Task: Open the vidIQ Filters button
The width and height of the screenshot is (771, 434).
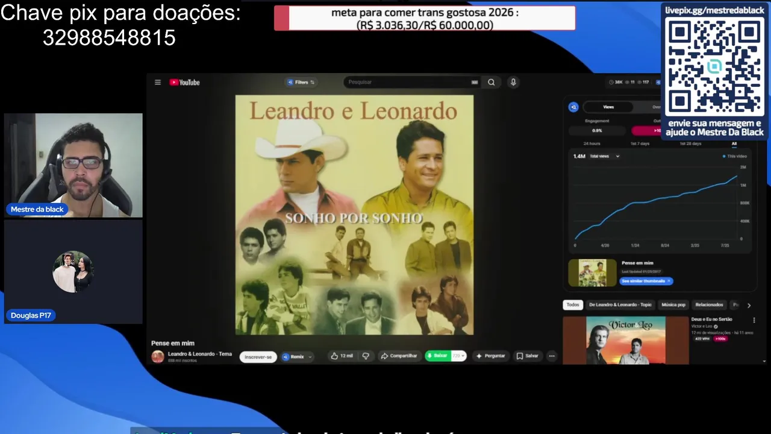Action: (x=301, y=83)
